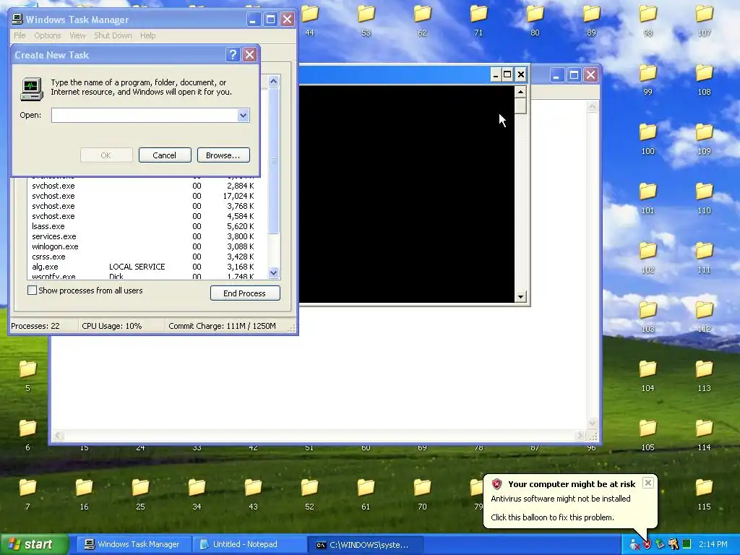The height and width of the screenshot is (555, 740).
Task: Enable Show processes from all users
Action: [x=32, y=291]
